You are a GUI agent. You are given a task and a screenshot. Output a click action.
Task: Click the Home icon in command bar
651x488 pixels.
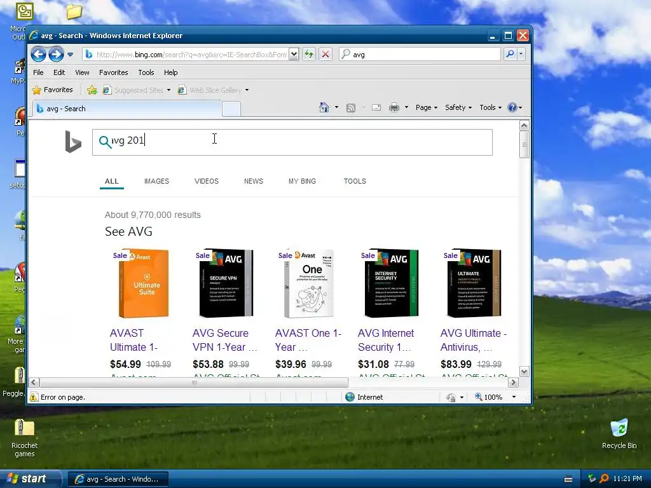(x=324, y=107)
